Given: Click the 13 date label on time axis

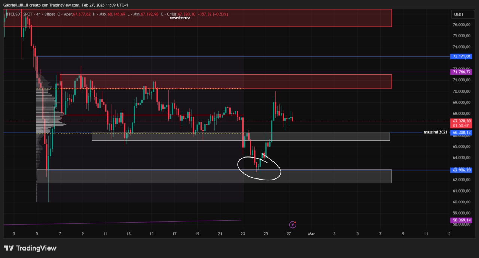Looking at the screenshot, I should click(x=128, y=234).
